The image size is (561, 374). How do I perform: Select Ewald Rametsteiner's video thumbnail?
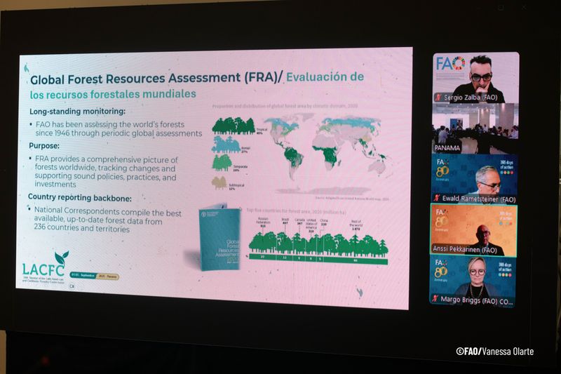pos(475,179)
